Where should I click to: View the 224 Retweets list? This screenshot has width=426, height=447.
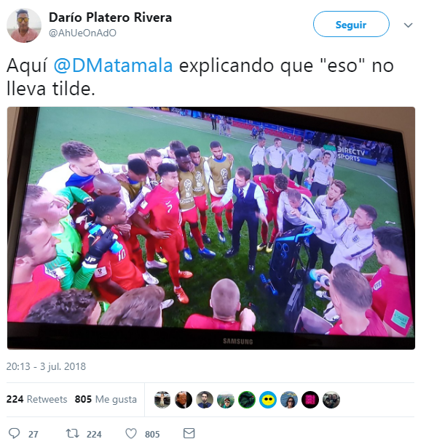coord(37,399)
